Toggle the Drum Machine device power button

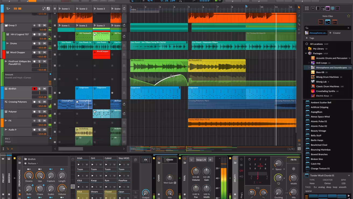coord(19,159)
